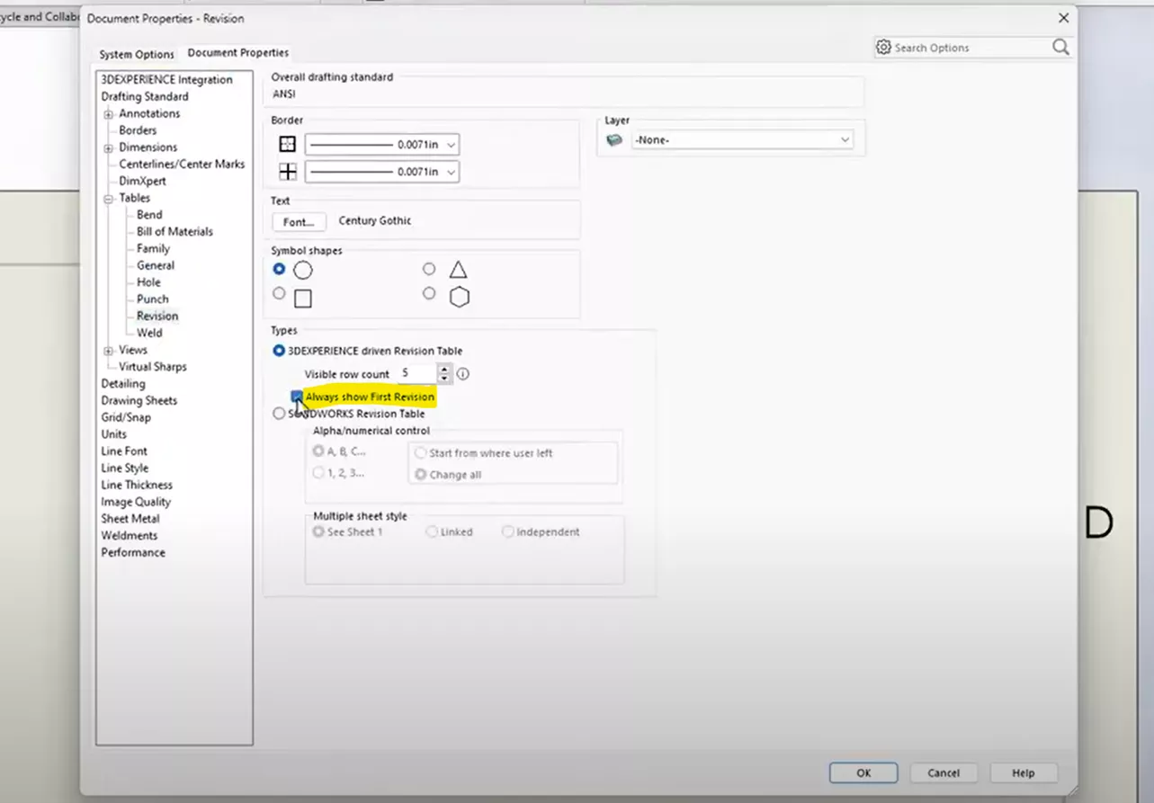
Task: Select DimXpert in tree
Action: coord(142,181)
